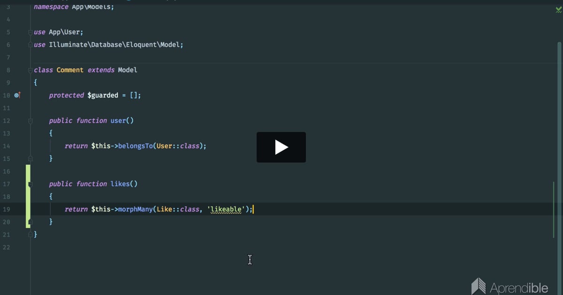Click 'Illuminate\Database\Eloquent\Model' import text
The width and height of the screenshot is (563, 295).
114,45
